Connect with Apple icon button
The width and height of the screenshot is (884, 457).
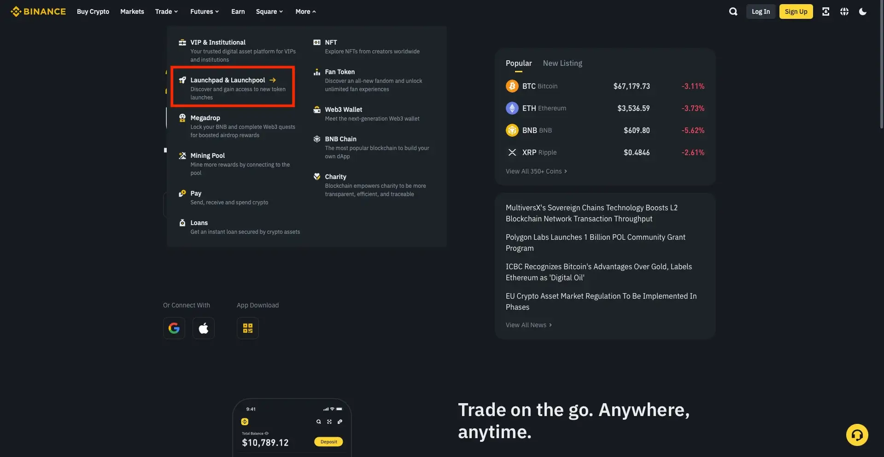(204, 328)
